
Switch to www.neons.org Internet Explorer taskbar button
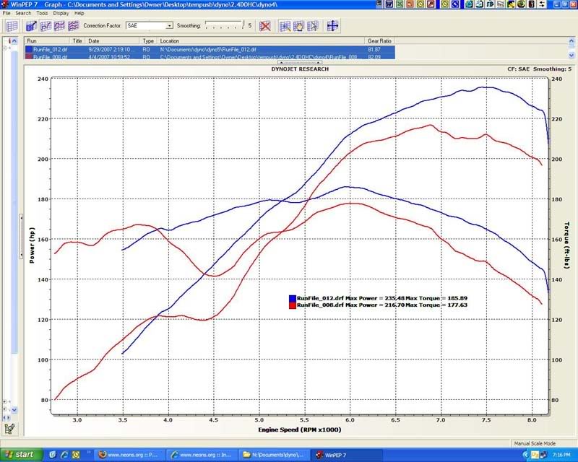point(202,455)
